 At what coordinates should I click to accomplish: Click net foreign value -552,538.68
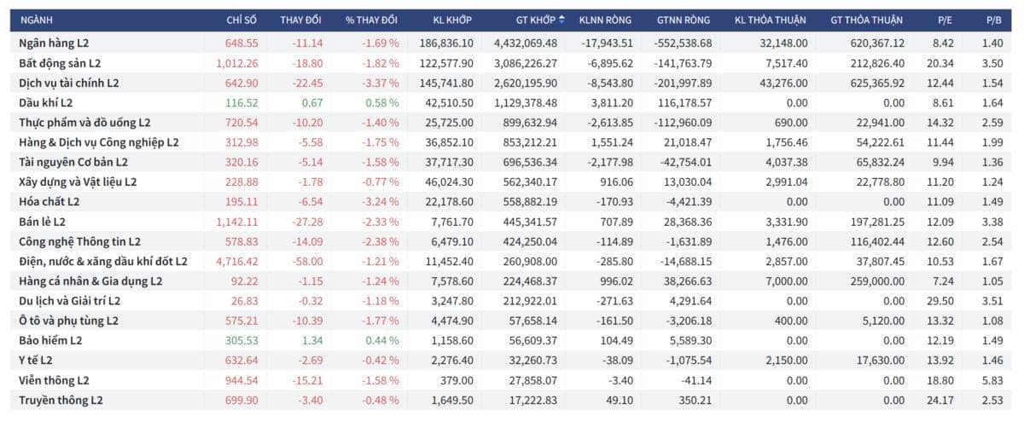[683, 42]
